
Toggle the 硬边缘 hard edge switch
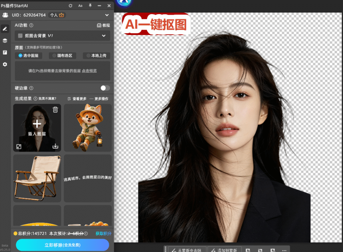pos(105,88)
